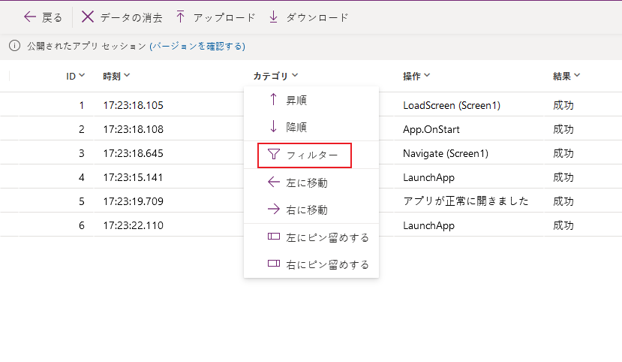Click the download arrow icon
This screenshot has width=622, height=362.
point(273,17)
